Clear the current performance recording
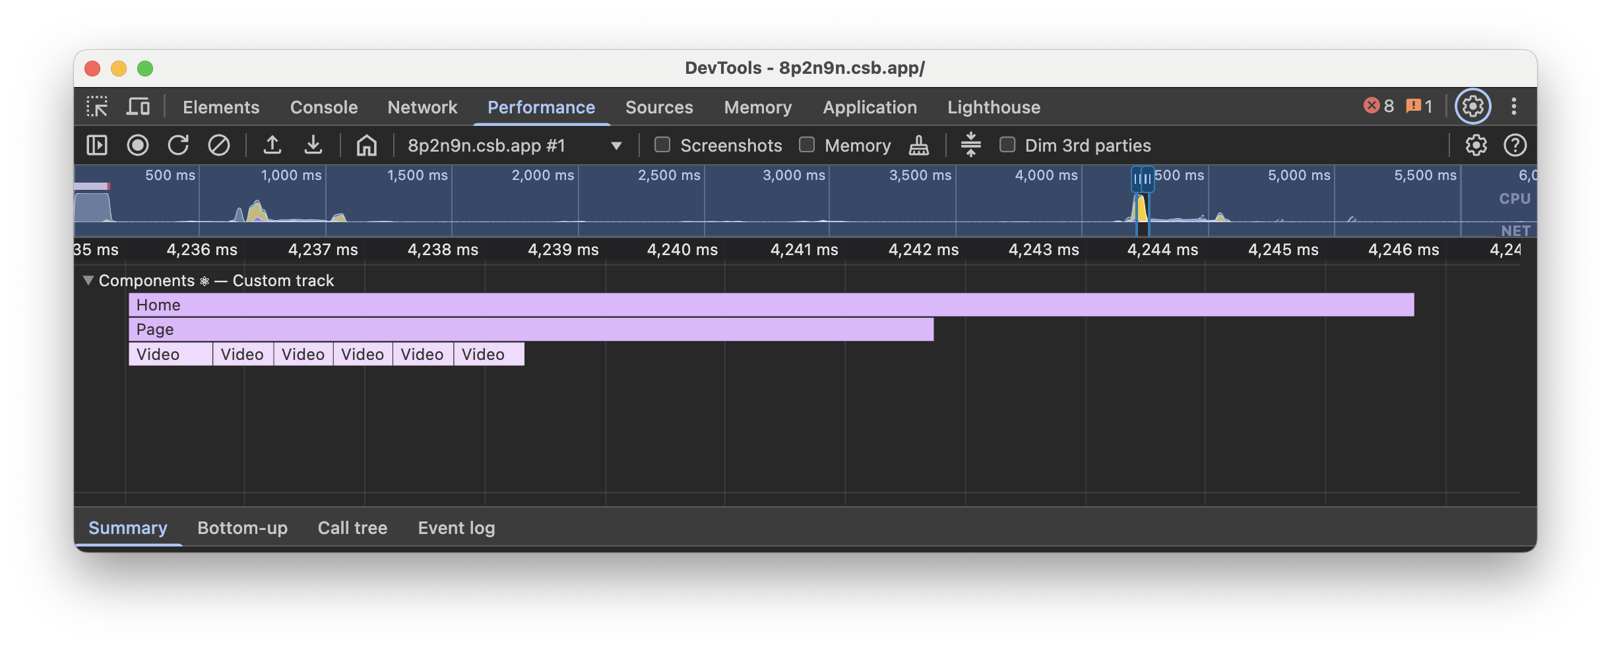Screen dimensions: 1611x650 [219, 145]
